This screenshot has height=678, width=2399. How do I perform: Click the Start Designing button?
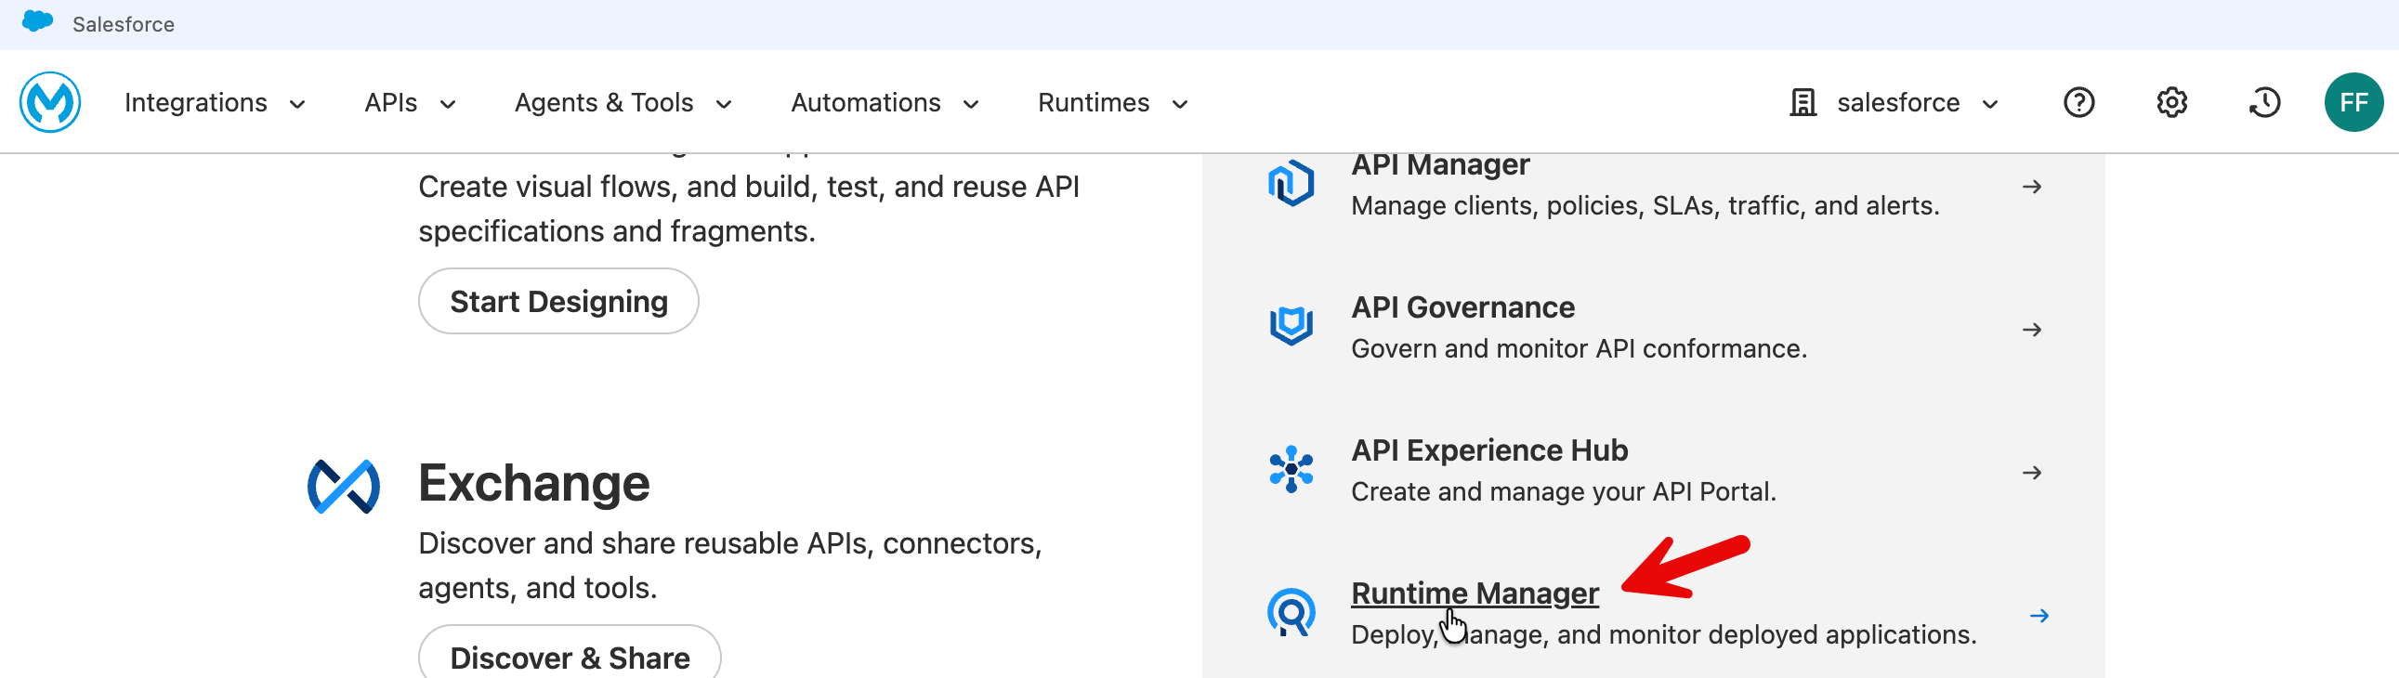(558, 301)
